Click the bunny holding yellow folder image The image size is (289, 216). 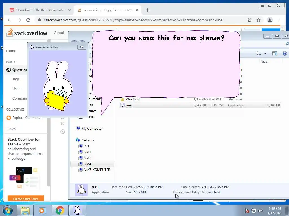[x=58, y=86]
